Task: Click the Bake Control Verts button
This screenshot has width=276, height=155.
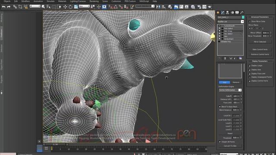Action: click(x=260, y=50)
